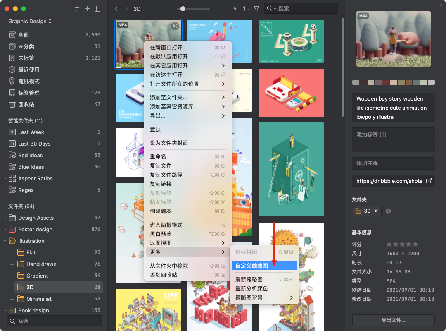Click inside the 添加标签 input field
This screenshot has width=446, height=331.
(393, 140)
